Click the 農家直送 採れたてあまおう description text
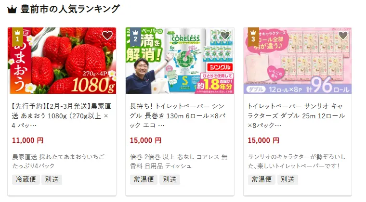Screen dimensions: 366x202 pyautogui.click(x=58, y=161)
